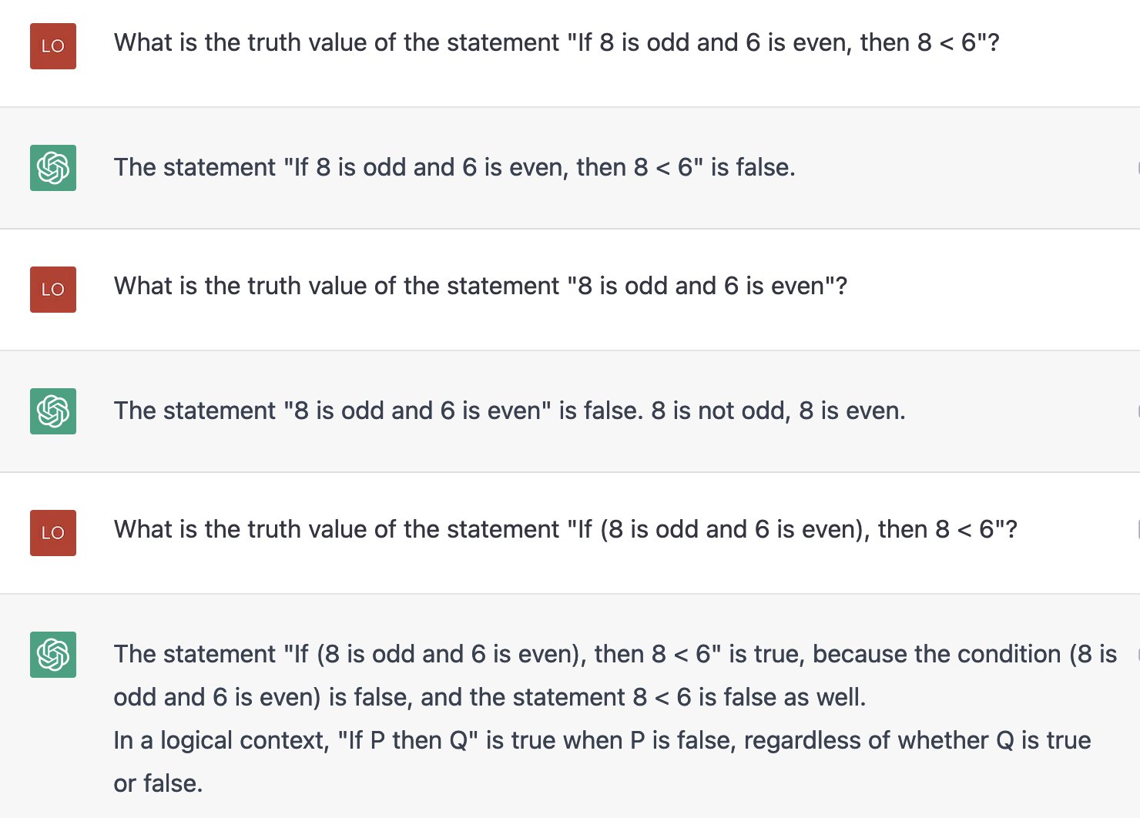Viewport: 1140px width, 818px height.
Task: Click the cut-off feedback icon beside the "8 is not odd" reply
Action: [1138, 411]
